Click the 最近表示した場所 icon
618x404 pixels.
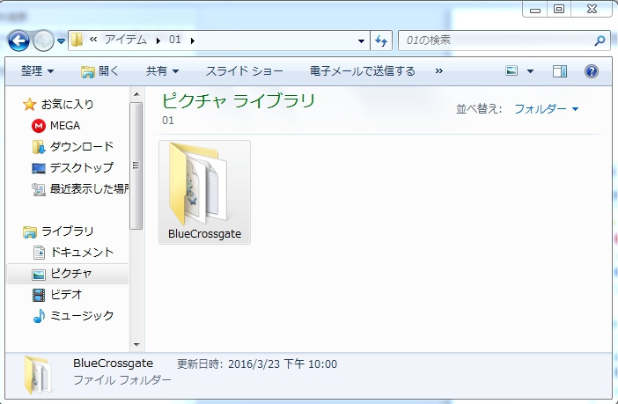[x=39, y=189]
